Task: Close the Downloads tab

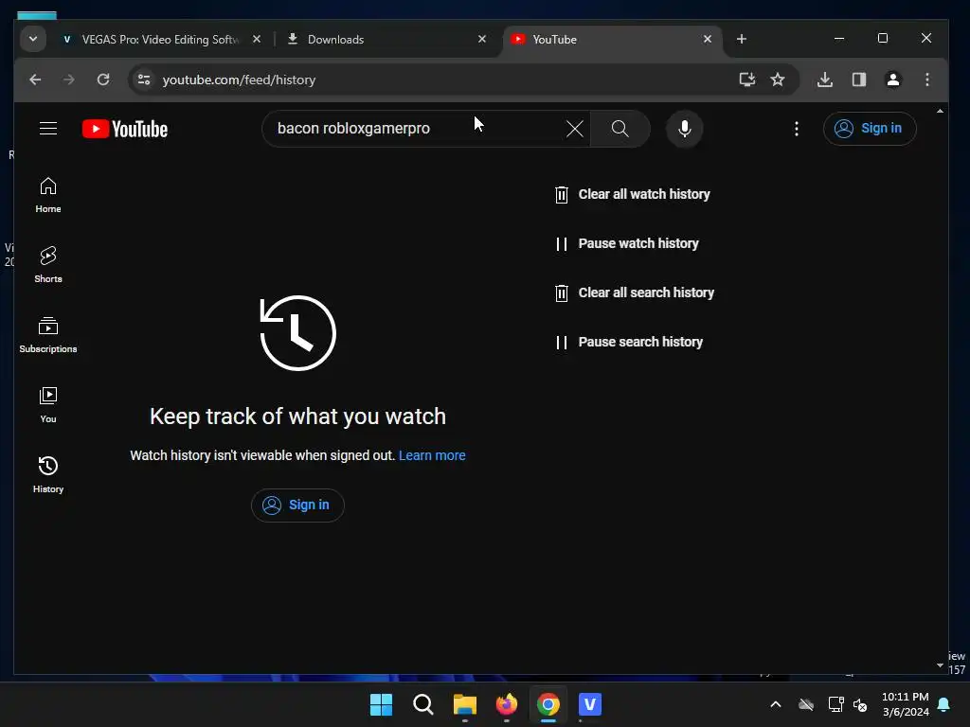Action: (482, 39)
